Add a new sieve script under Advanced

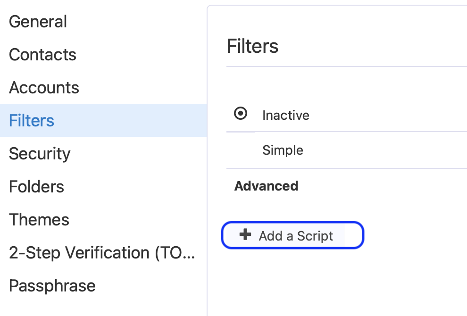click(292, 235)
